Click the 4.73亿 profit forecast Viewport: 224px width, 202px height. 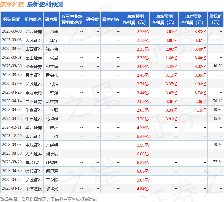point(143,128)
